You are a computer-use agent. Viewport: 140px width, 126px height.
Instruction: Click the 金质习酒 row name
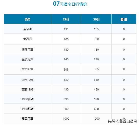(28, 59)
